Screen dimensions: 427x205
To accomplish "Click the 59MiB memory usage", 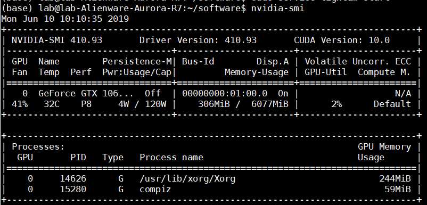I will point(398,189).
